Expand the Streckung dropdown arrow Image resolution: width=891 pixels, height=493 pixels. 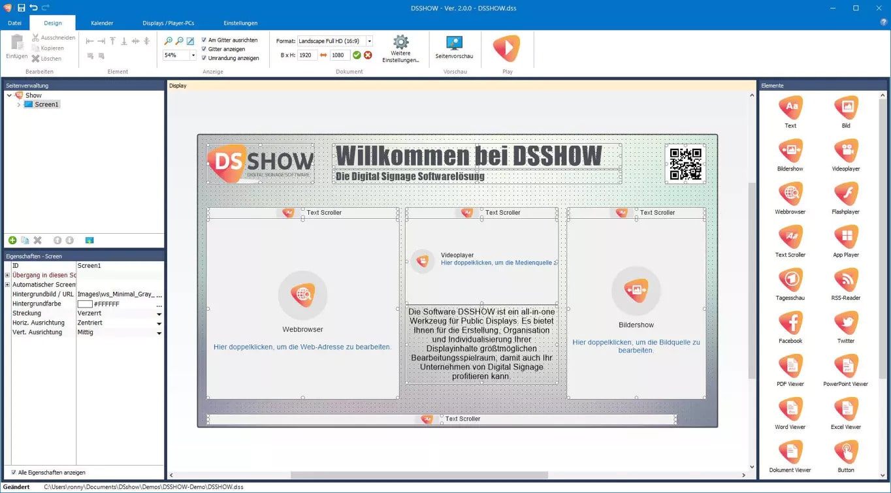coord(159,314)
